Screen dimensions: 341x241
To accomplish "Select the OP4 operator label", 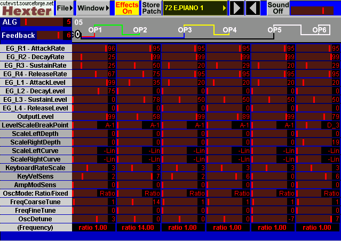I will click(229, 30).
